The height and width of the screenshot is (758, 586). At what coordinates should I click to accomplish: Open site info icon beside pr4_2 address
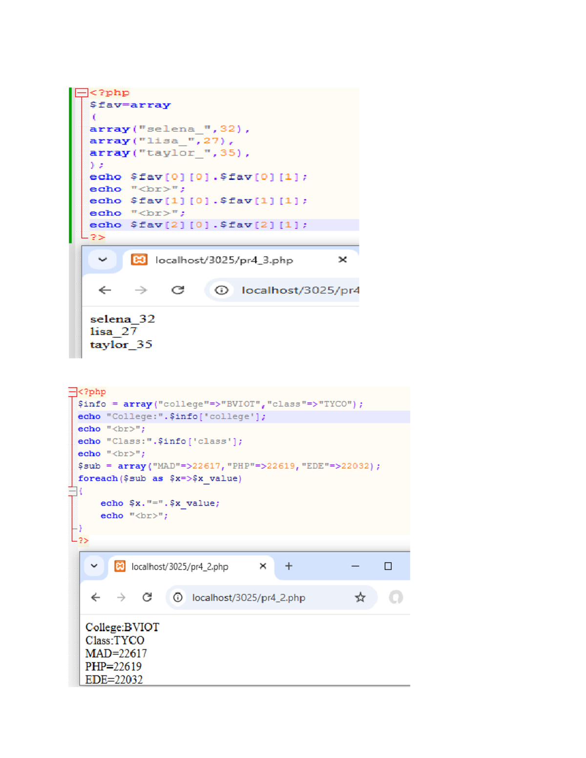pyautogui.click(x=178, y=597)
